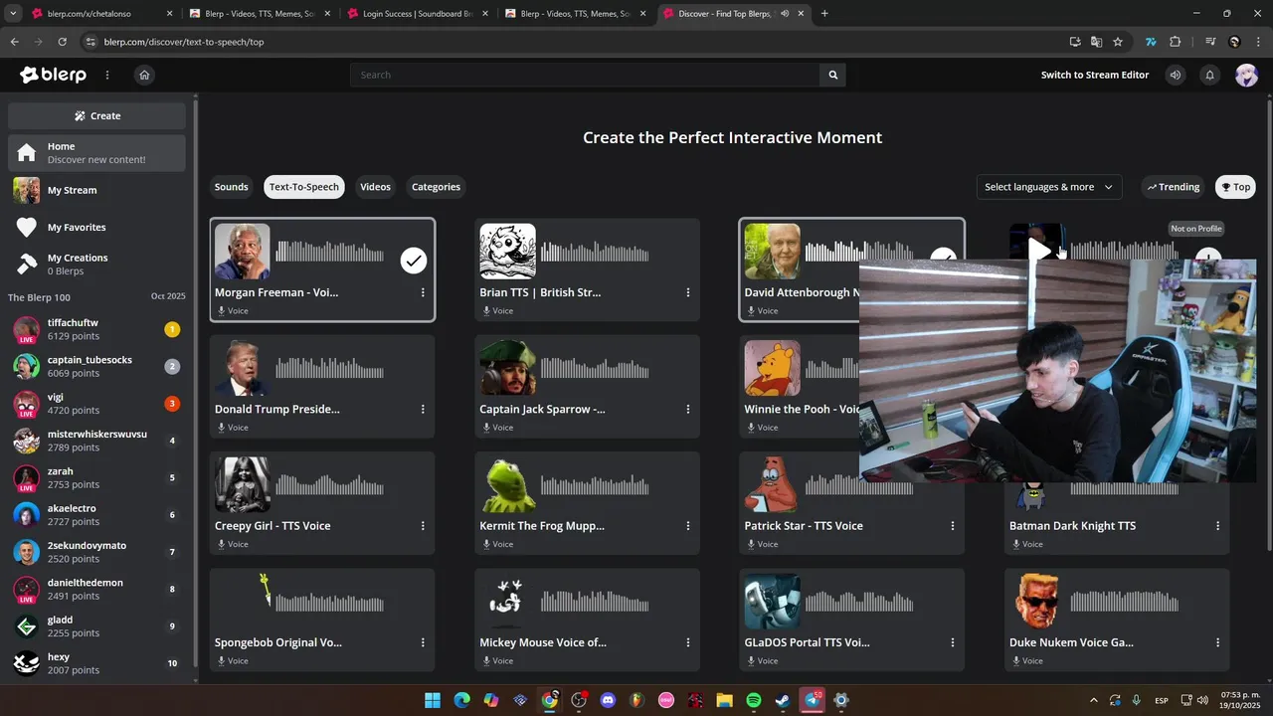Show hidden tray icons chevron
1273x716 pixels.
point(1094,700)
